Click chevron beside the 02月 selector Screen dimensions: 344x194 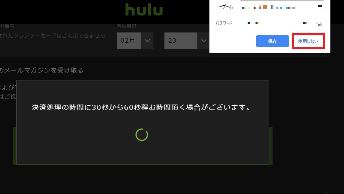[x=147, y=40]
